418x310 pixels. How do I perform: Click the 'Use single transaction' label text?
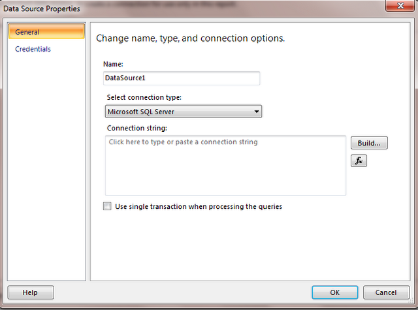tap(199, 206)
